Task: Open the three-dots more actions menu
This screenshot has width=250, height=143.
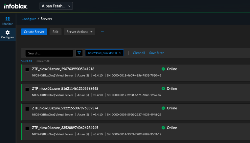Action: (102, 31)
